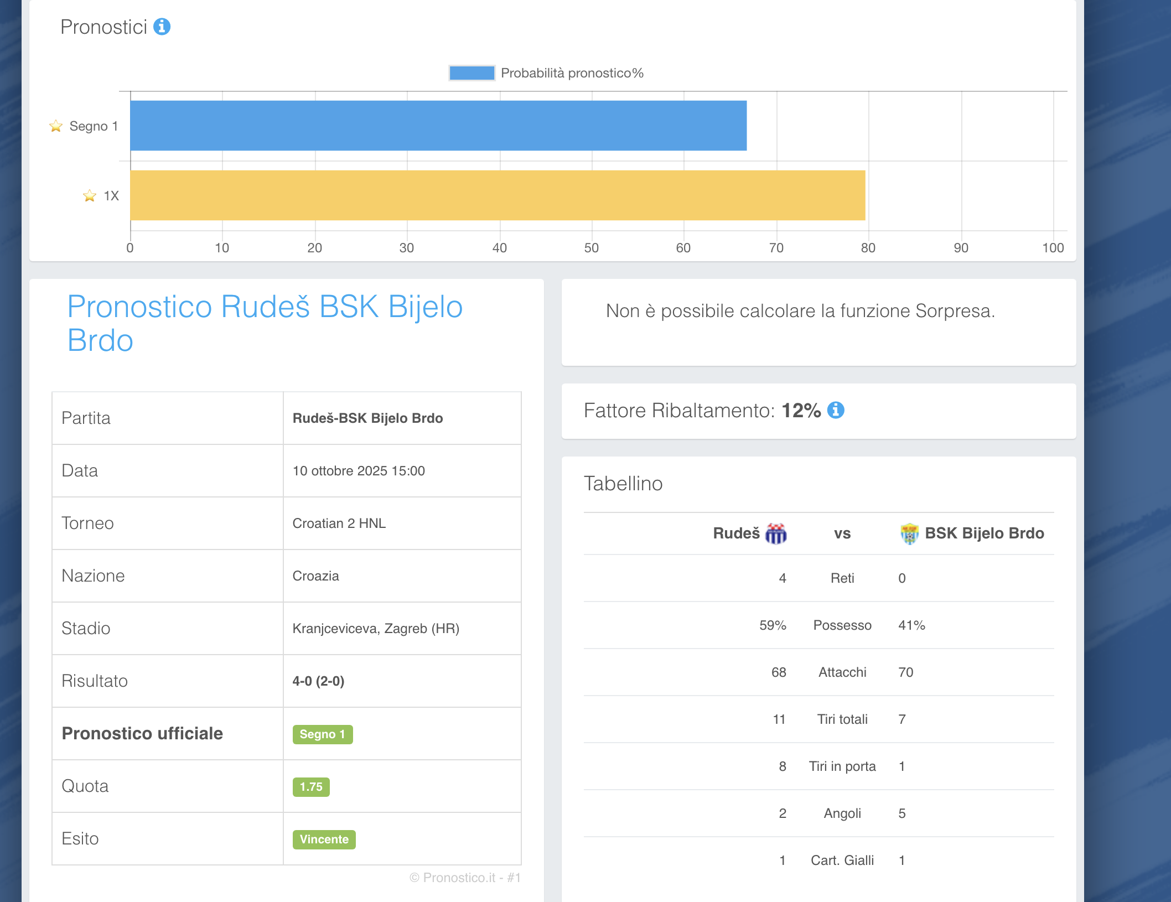Click the Fattore Ribaltamento info icon
This screenshot has height=902, width=1171.
tap(836, 410)
